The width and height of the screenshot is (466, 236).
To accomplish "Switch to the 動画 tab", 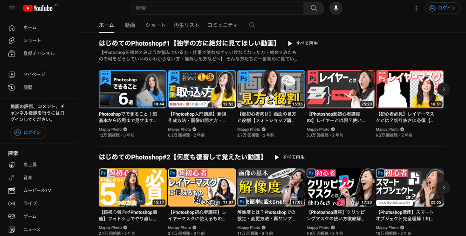I will click(130, 25).
